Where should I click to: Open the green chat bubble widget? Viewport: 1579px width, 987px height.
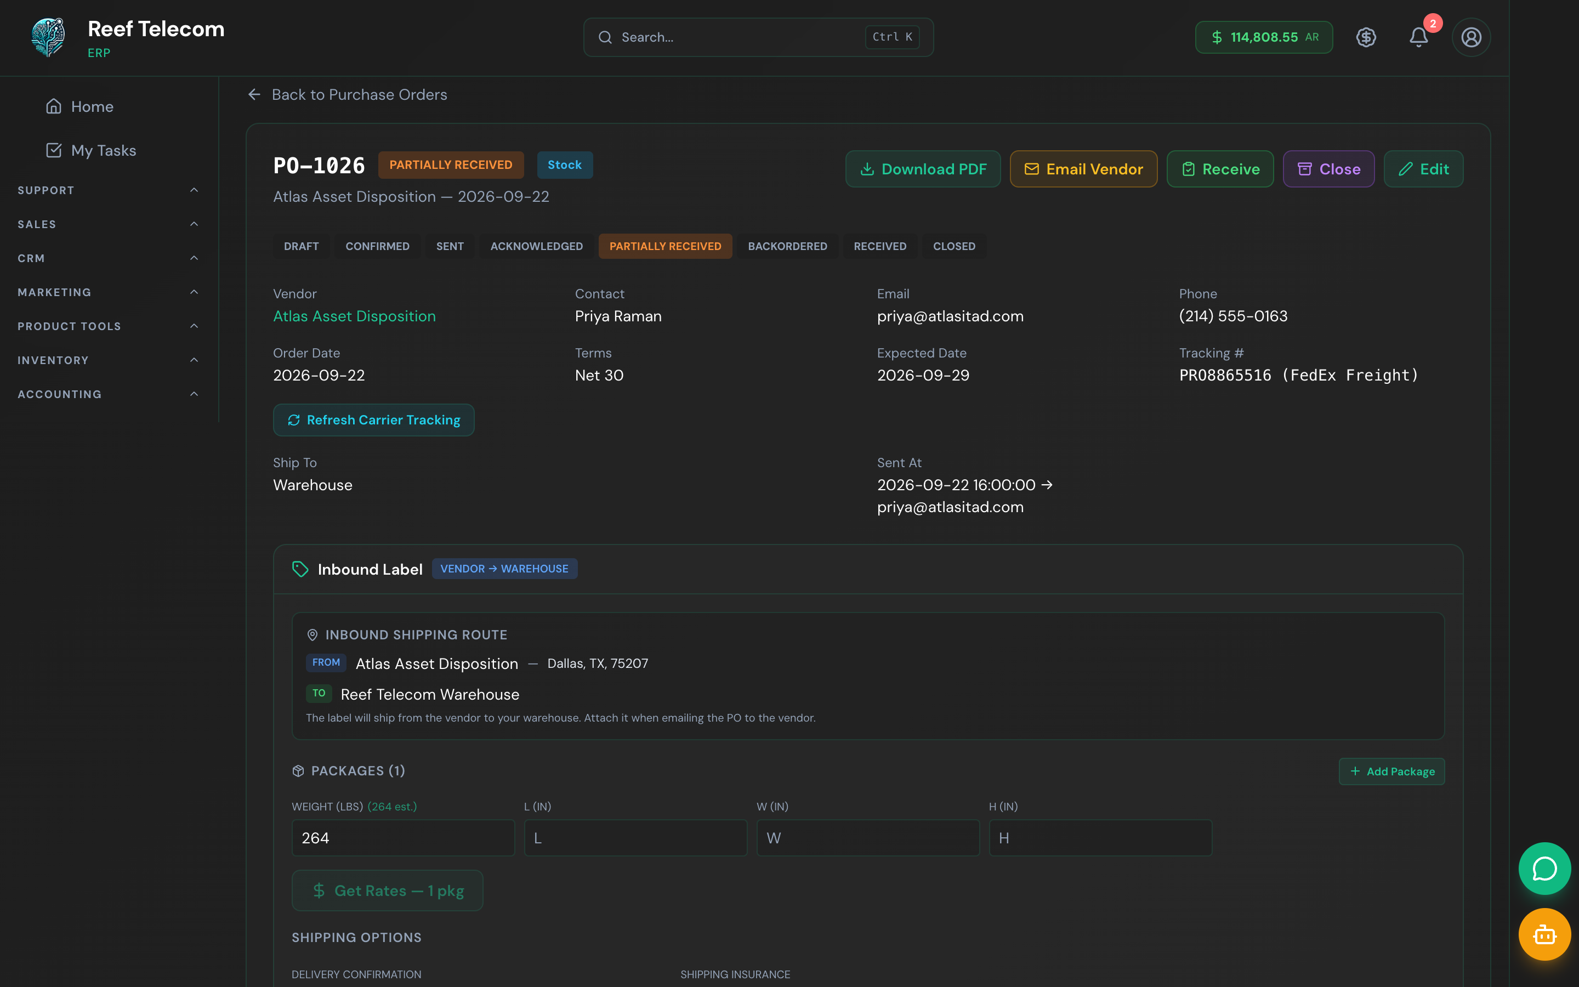[1544, 868]
